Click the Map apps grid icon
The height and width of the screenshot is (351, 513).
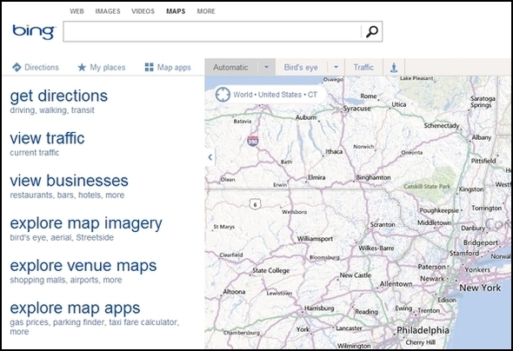point(150,67)
